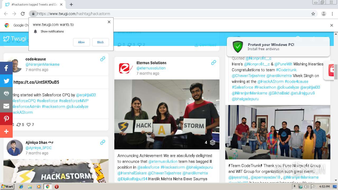Open the @NiranjanMankame profile link under code4cause
This screenshot has height=190, width=338.
[x=43, y=64]
